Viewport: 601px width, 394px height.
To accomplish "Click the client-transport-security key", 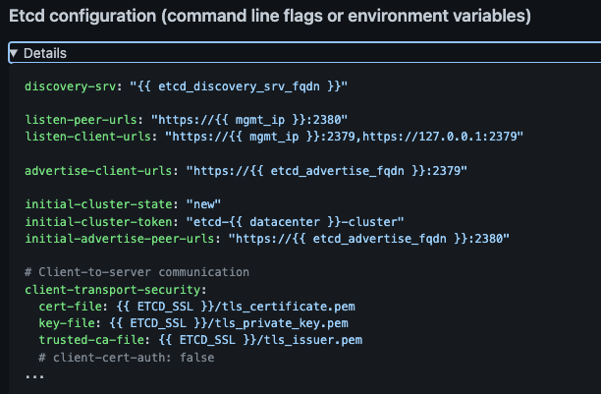I will click(113, 290).
